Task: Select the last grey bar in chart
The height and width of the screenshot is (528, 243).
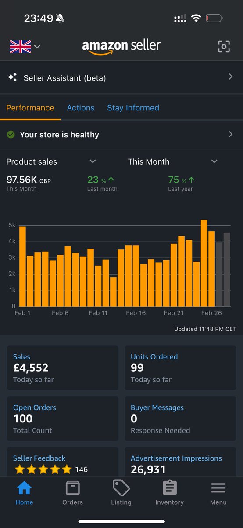Action: pyautogui.click(x=227, y=270)
